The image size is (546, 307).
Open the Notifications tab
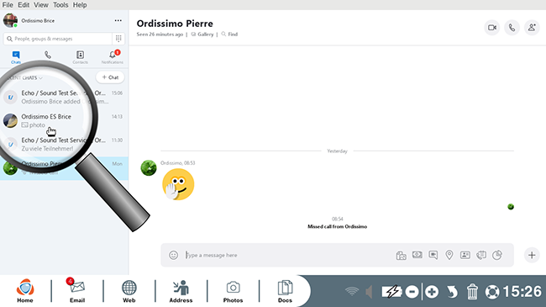(x=112, y=57)
